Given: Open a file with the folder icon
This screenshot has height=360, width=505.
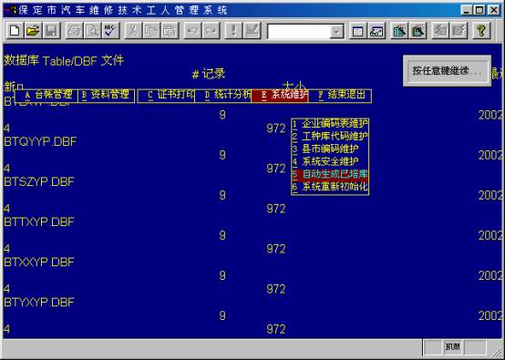Looking at the screenshot, I should [33, 31].
